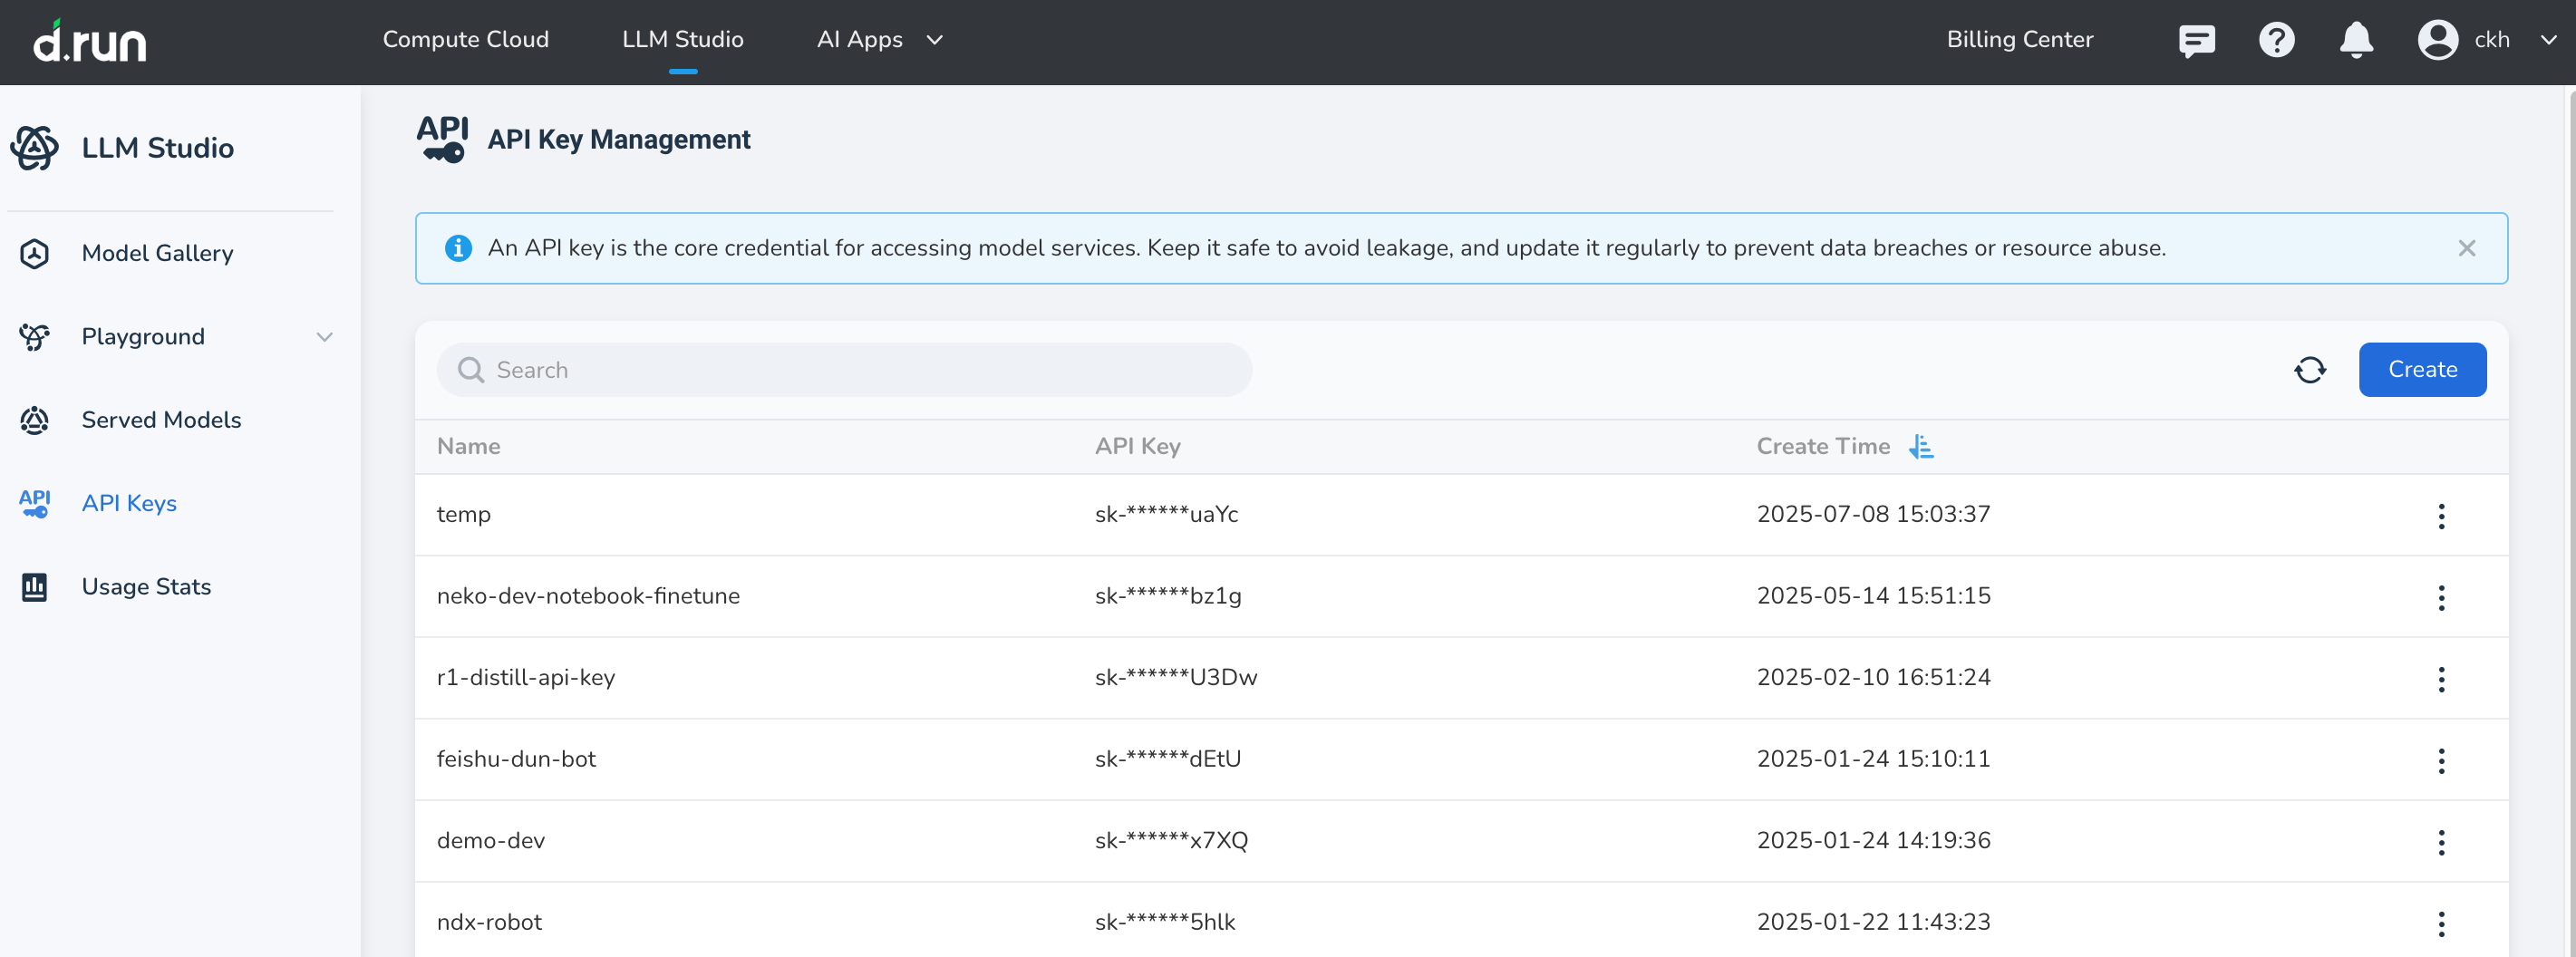Toggle Create Time sort order
The image size is (2576, 957).
click(x=1920, y=446)
